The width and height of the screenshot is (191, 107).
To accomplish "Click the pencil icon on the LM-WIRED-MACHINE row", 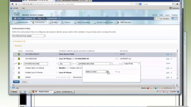I will coord(16,63).
